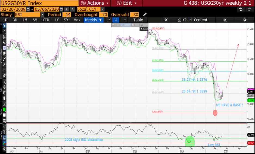Click the pencil icon beside Oversold
Image resolution: width=255 pixels, height=154 pixels.
pyautogui.click(x=145, y=14)
